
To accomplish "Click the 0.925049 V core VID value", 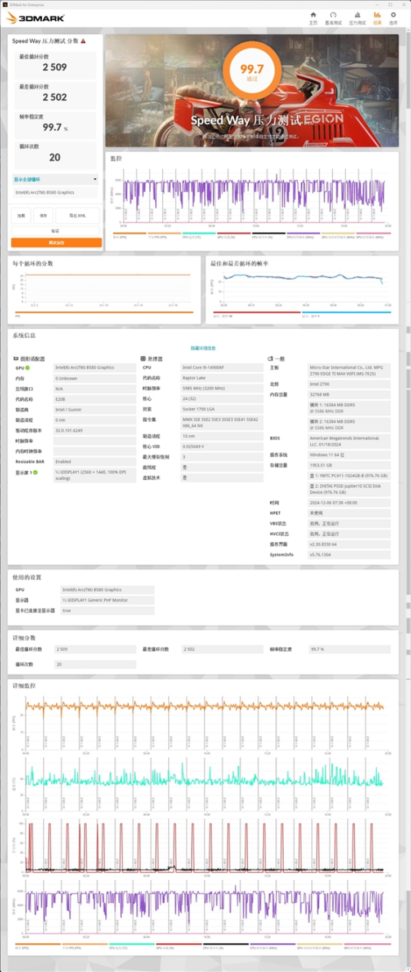I will 222,446.
